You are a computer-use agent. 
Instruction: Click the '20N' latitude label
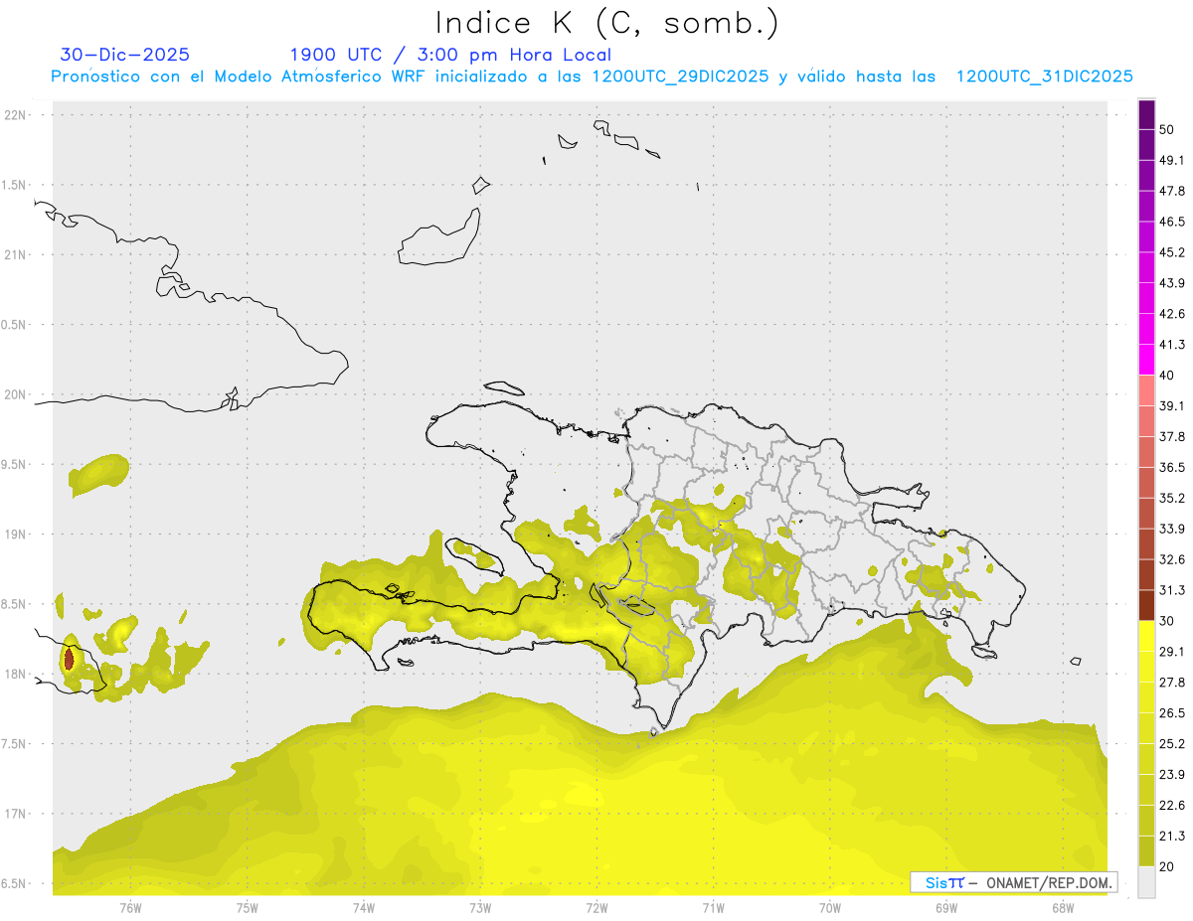[x=16, y=394]
